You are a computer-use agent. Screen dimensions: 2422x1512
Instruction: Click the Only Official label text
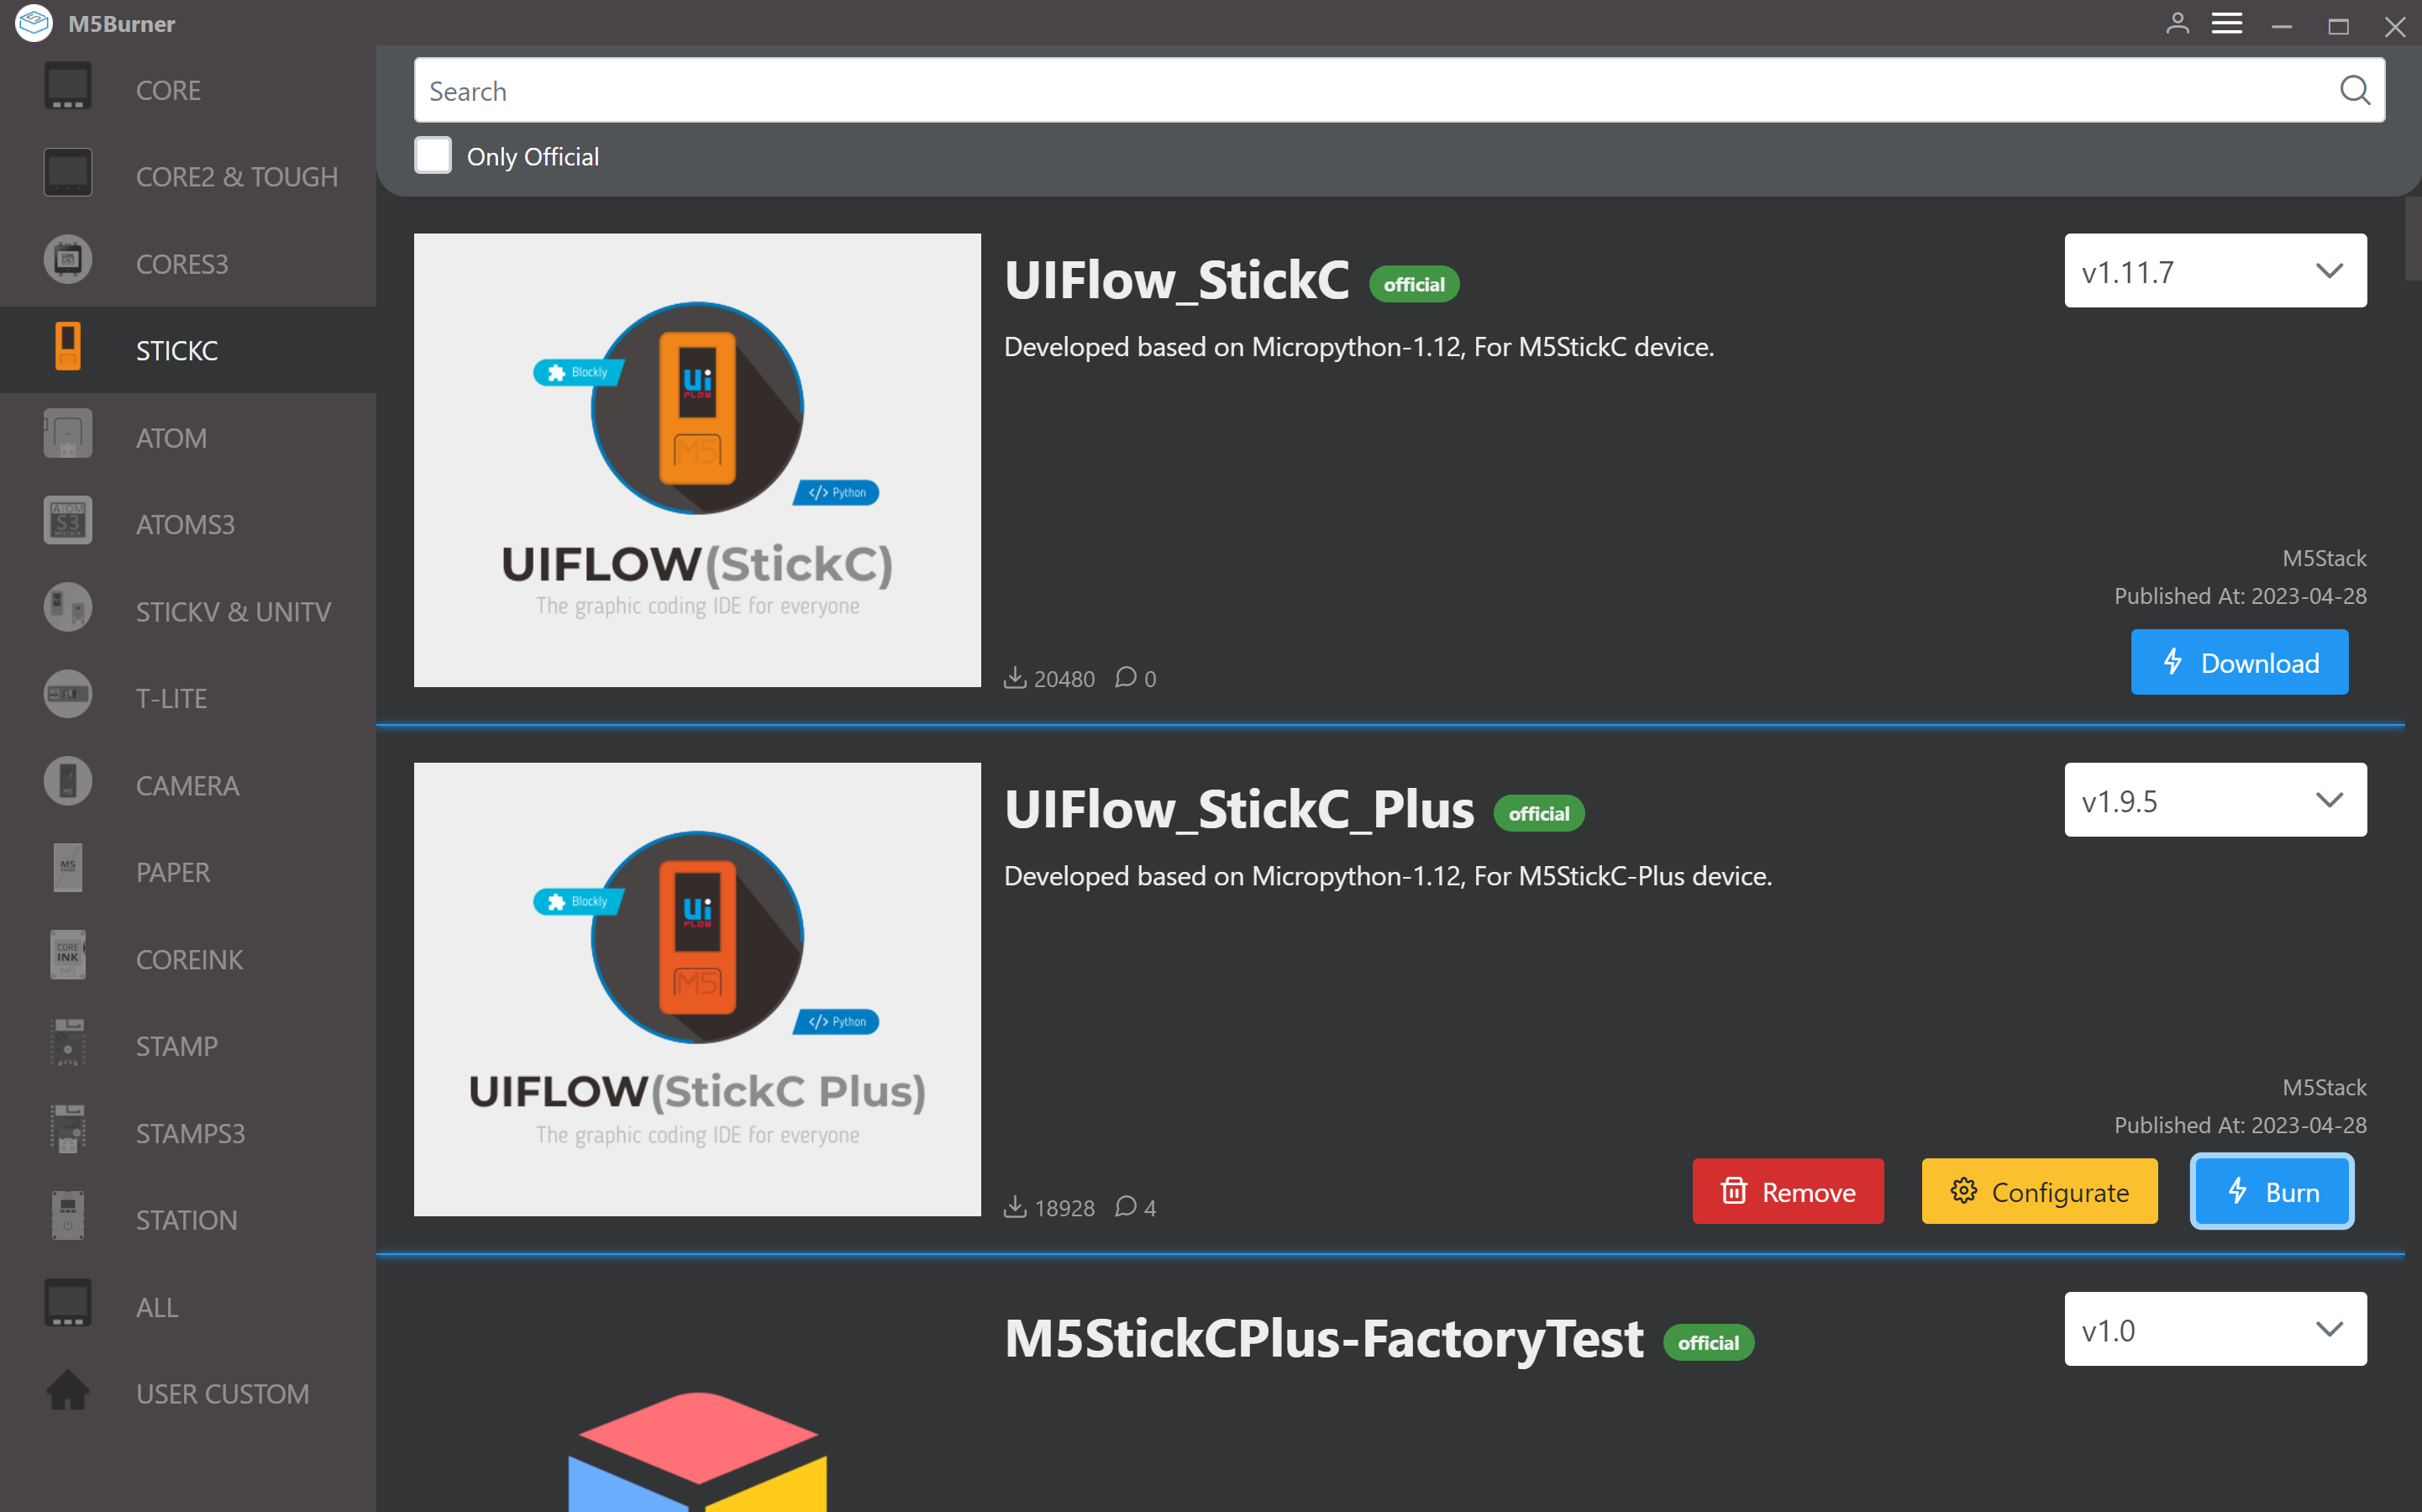(x=532, y=157)
